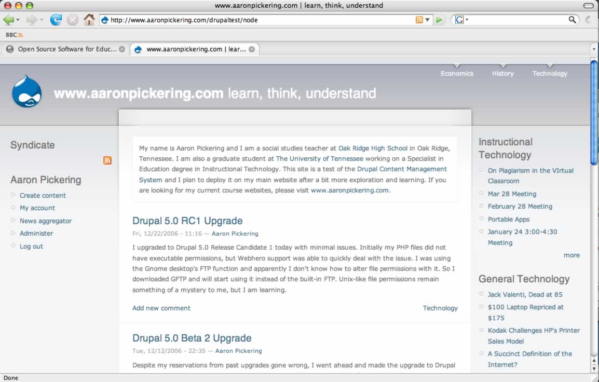599x382 pixels.
Task: Click the Google search engine icon
Action: (x=459, y=20)
